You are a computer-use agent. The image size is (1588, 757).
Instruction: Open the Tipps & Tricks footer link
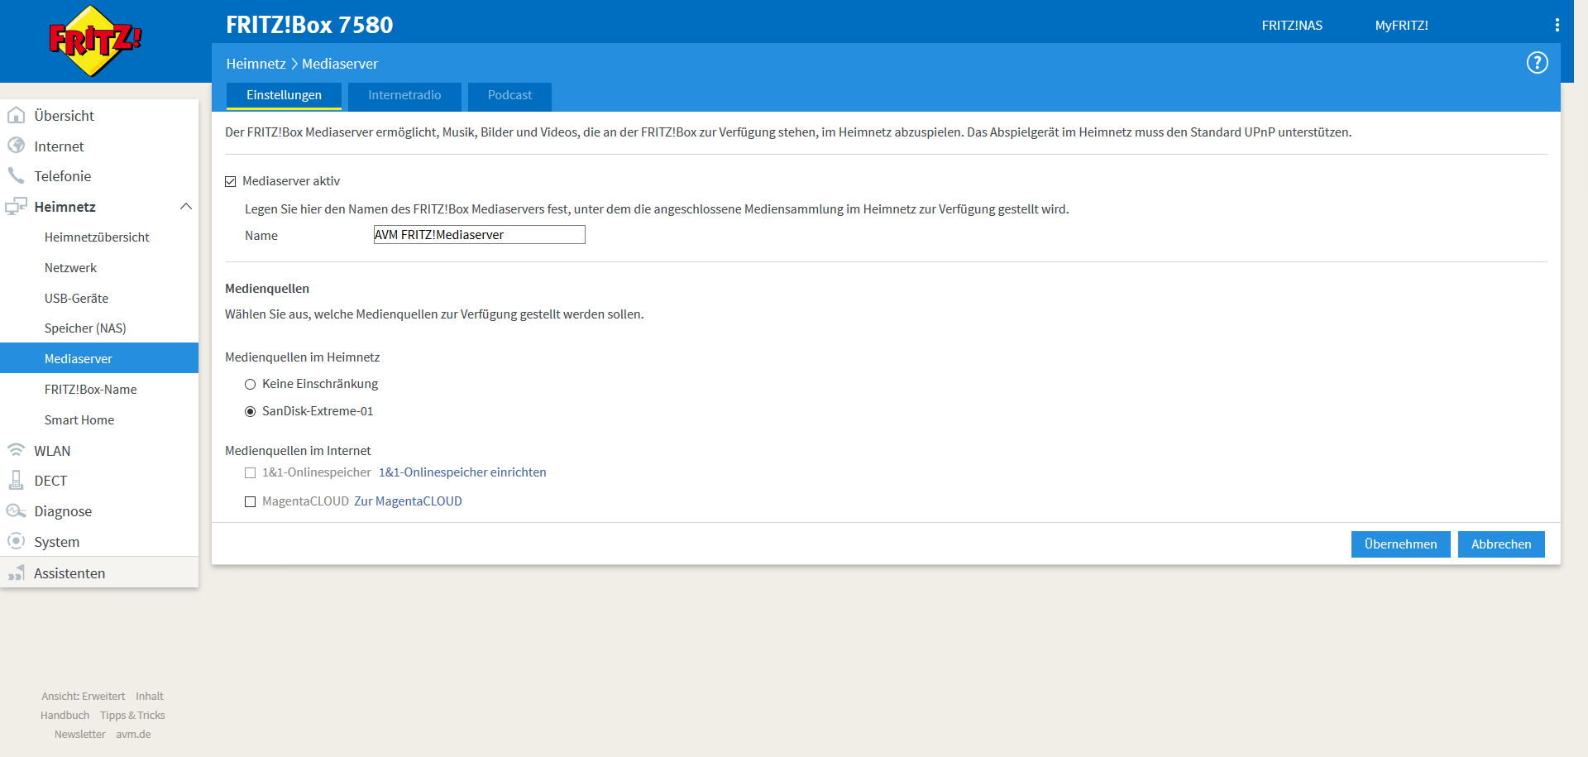pos(132,715)
